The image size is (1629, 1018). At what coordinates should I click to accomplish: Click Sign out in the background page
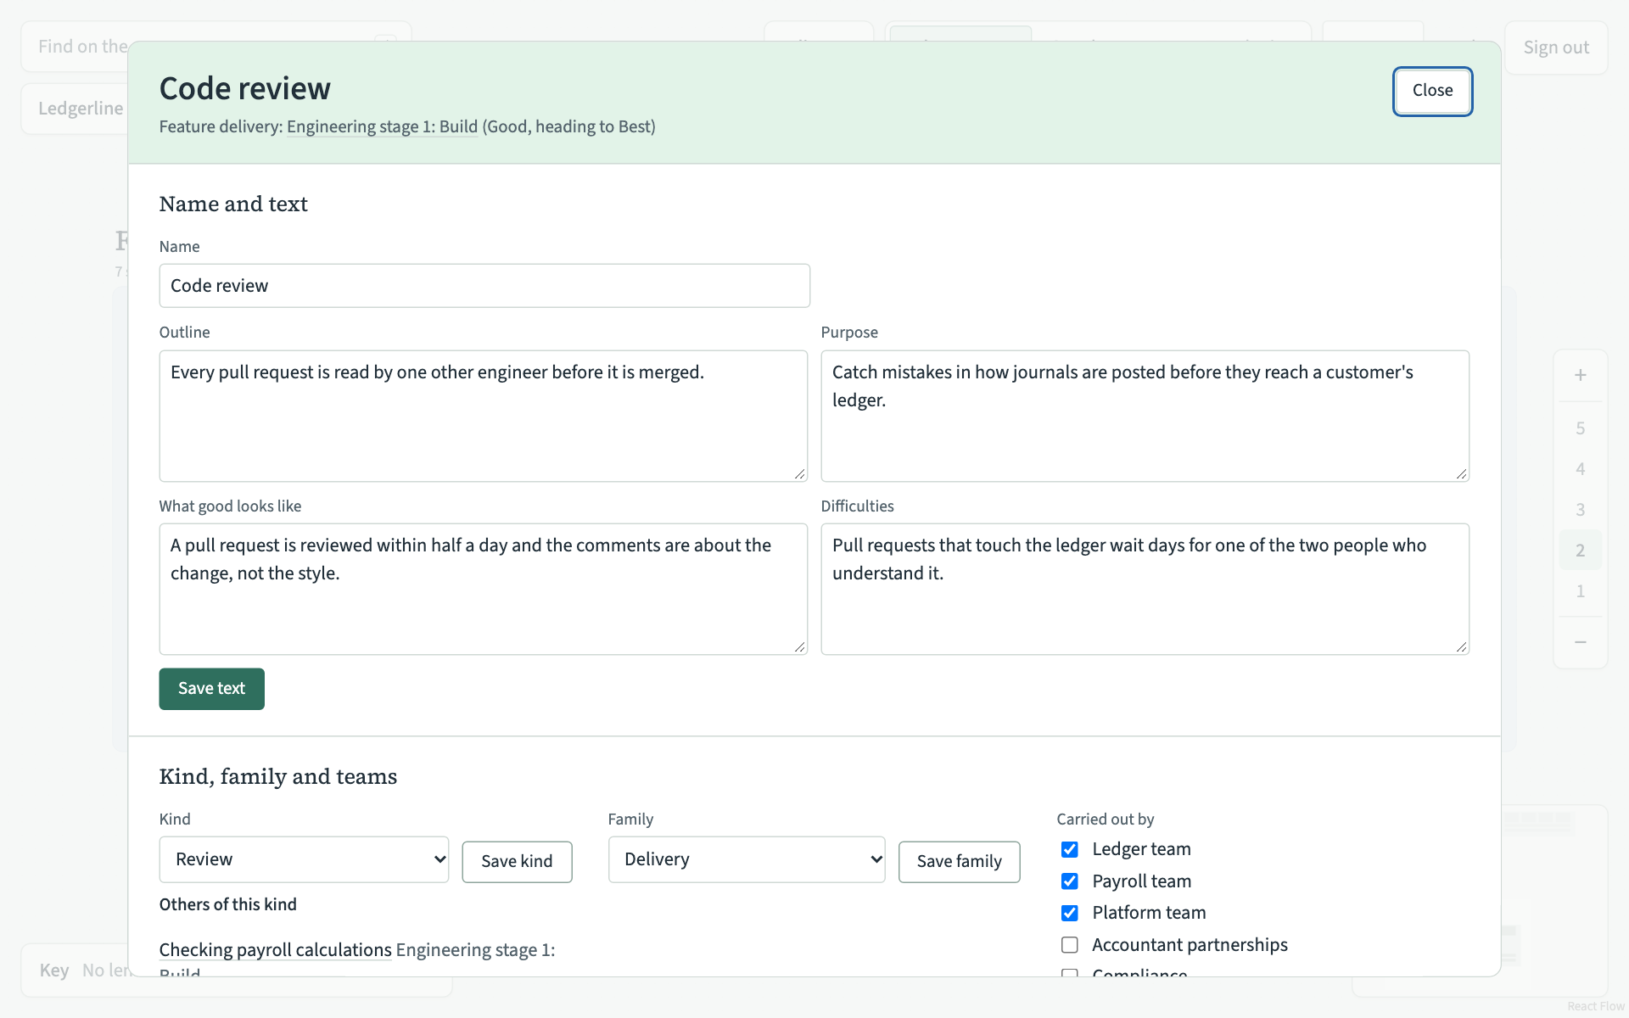1556,48
